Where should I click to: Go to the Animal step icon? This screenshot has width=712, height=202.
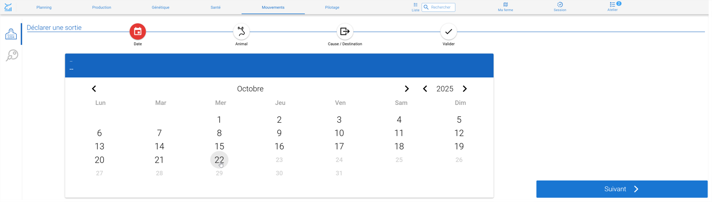click(x=241, y=32)
